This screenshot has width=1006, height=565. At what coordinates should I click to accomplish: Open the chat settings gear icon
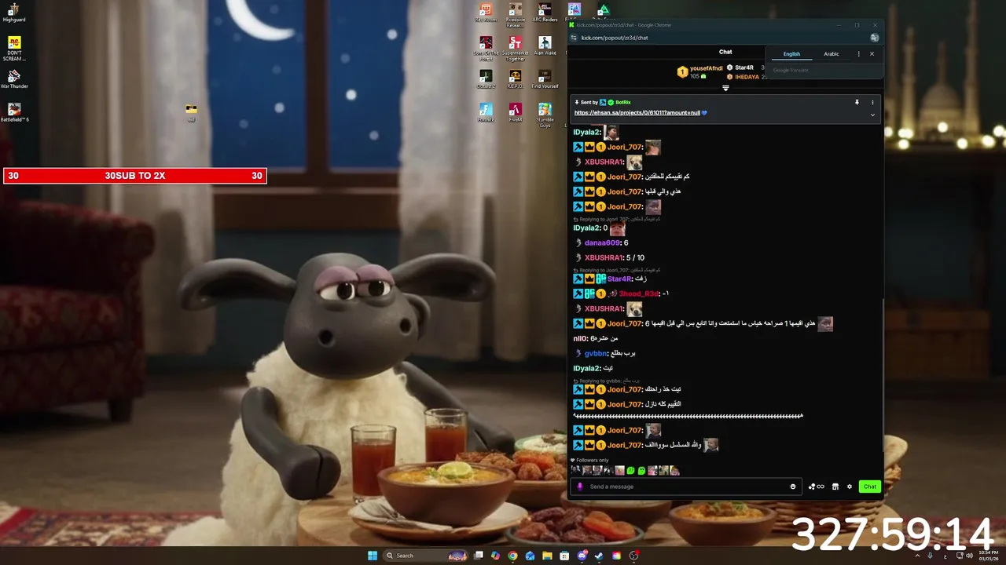(850, 487)
